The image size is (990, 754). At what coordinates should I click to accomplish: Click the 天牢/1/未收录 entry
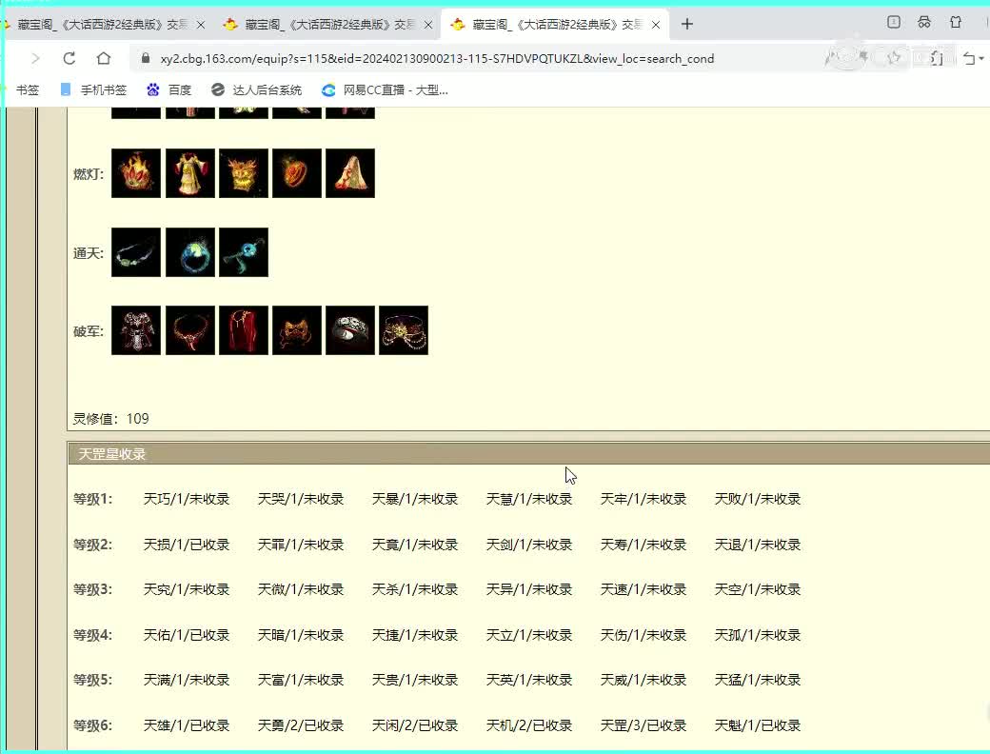(643, 499)
